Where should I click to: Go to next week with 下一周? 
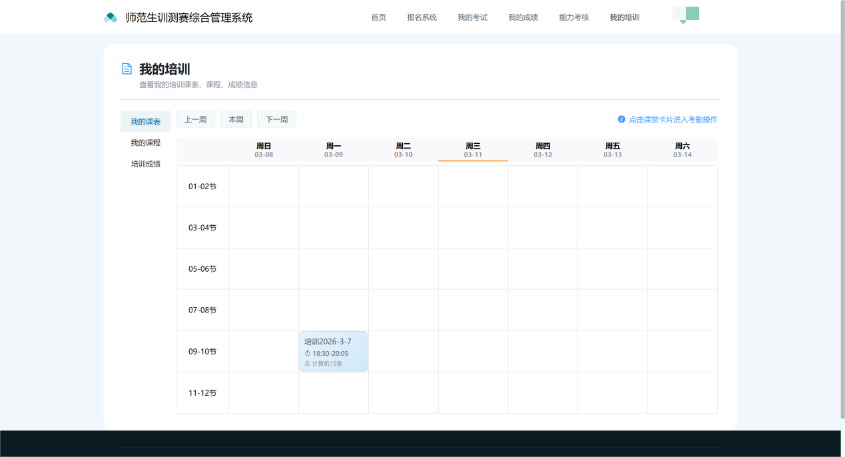pyautogui.click(x=276, y=119)
